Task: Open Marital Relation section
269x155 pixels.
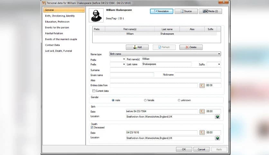Action: [54, 33]
